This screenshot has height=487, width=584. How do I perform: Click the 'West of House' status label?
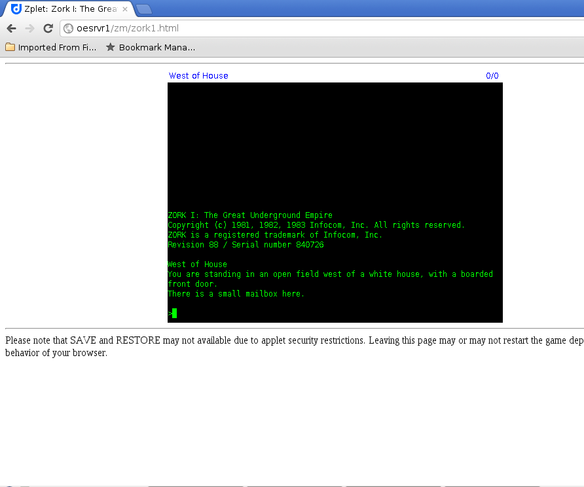tap(198, 75)
